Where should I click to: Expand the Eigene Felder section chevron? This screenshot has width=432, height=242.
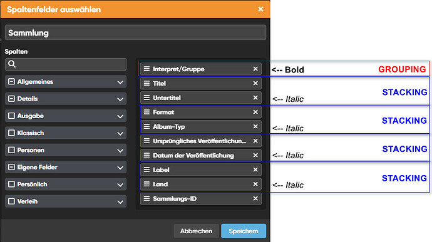click(x=120, y=168)
